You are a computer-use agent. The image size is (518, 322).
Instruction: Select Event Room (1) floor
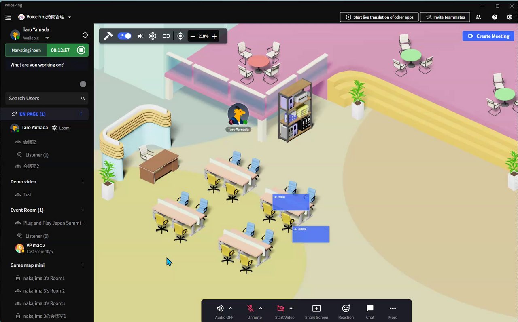pos(27,210)
